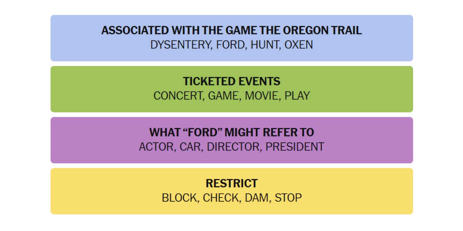463x231 pixels.
Task: Click the WHAT FORD MIGHT REFER TO heading
Action: click(x=231, y=132)
